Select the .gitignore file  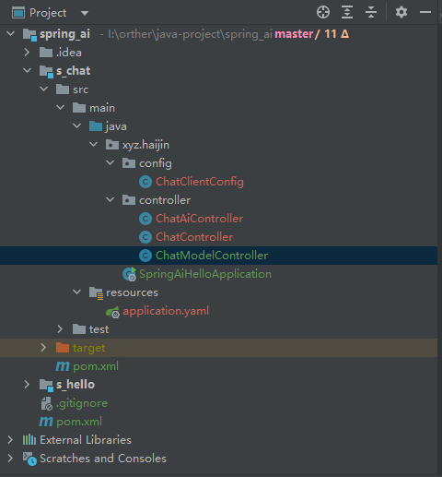pyautogui.click(x=82, y=403)
